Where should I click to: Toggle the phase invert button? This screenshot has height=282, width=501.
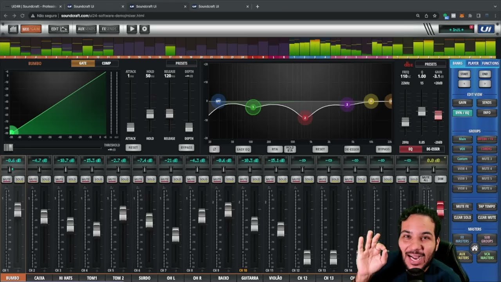[214, 149]
